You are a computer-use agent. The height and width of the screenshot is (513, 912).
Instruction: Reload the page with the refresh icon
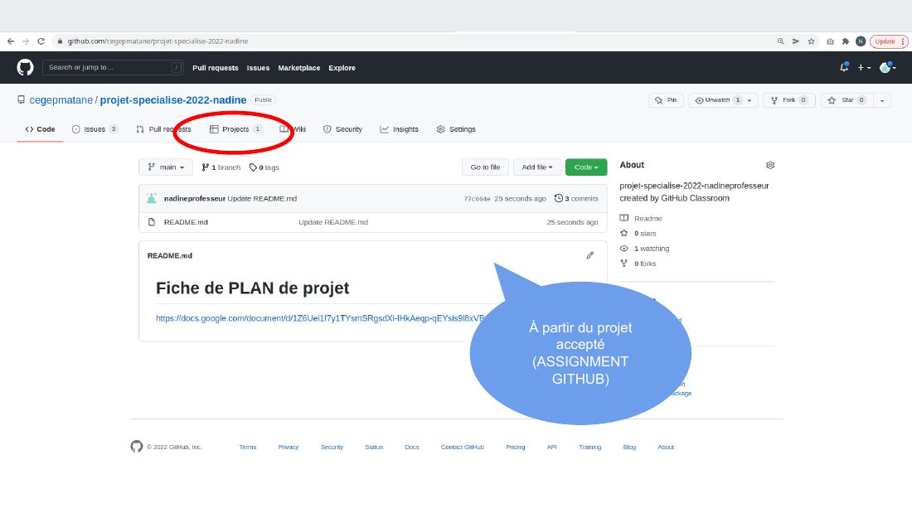click(41, 41)
